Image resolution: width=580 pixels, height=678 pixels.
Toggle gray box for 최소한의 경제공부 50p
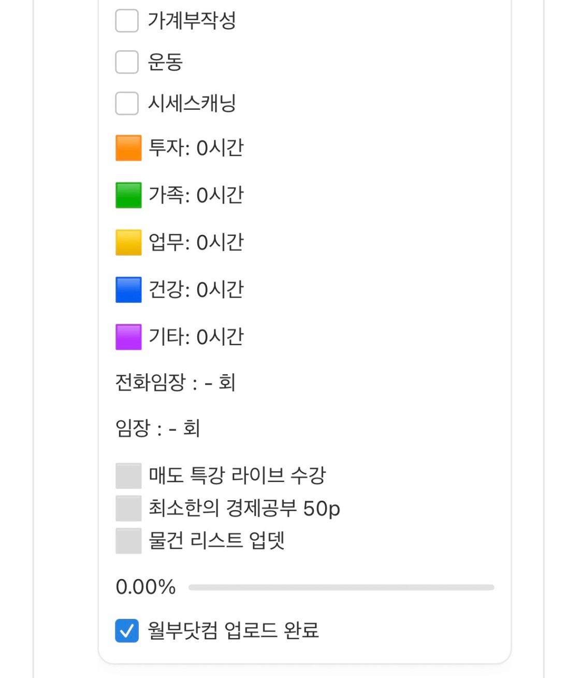coord(128,508)
